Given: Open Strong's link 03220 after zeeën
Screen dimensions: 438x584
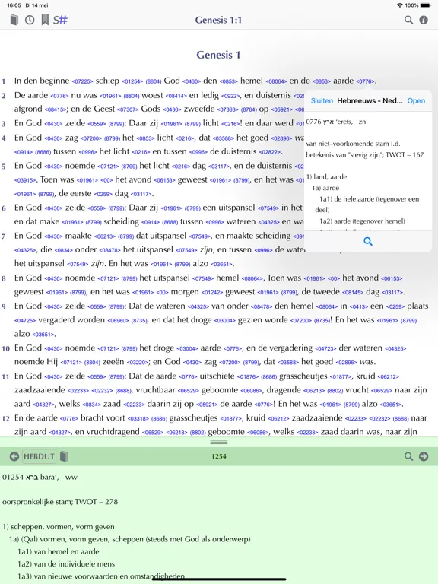Looking at the screenshot, I should click(138, 362).
